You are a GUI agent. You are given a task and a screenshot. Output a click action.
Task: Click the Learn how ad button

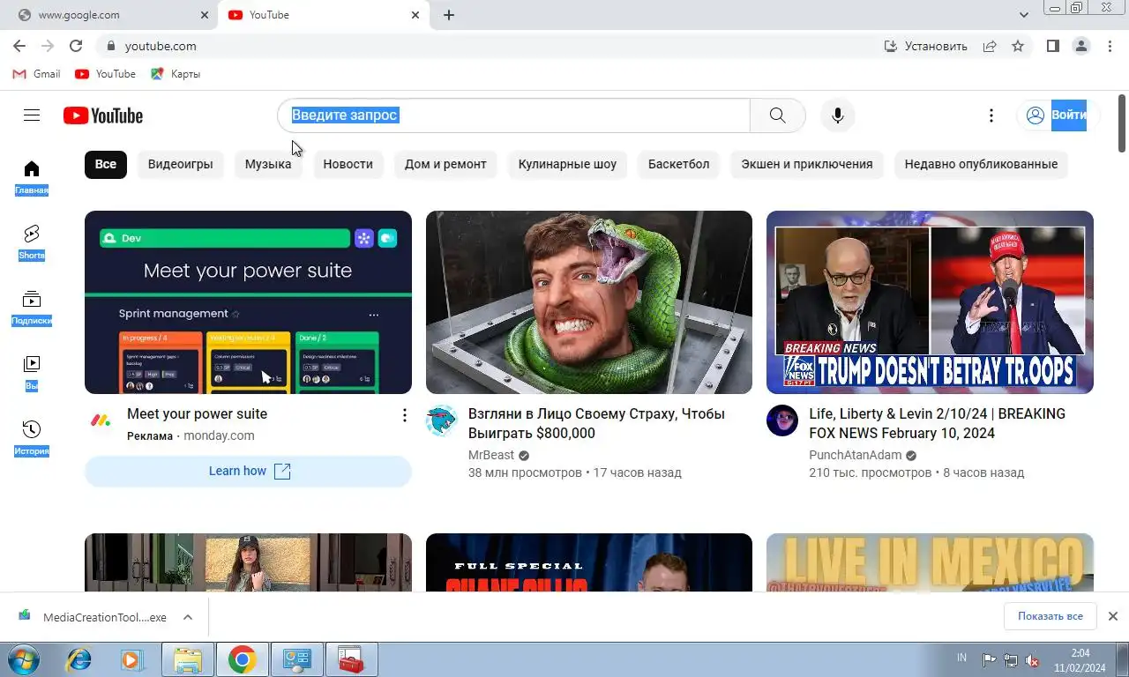click(x=248, y=471)
